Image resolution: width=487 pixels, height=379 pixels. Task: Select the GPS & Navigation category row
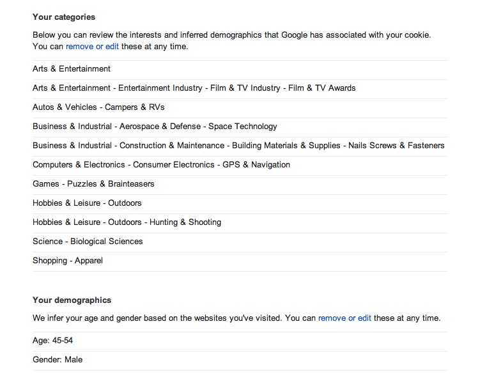coord(240,166)
